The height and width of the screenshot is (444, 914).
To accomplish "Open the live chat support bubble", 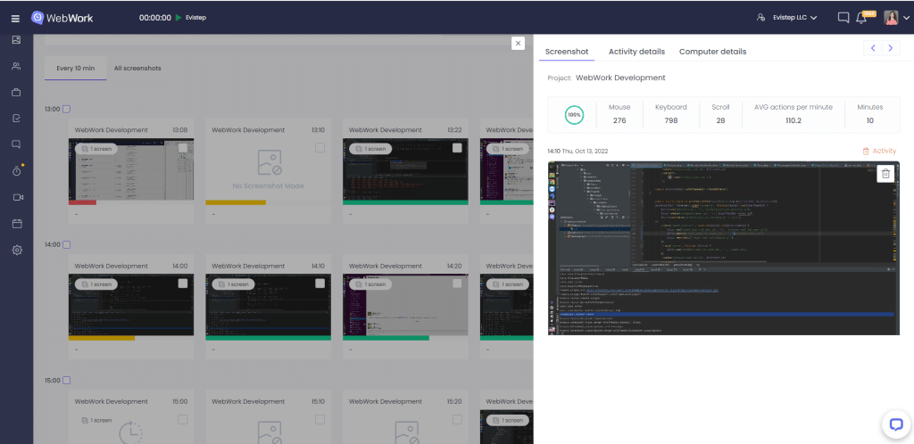I will tap(896, 424).
